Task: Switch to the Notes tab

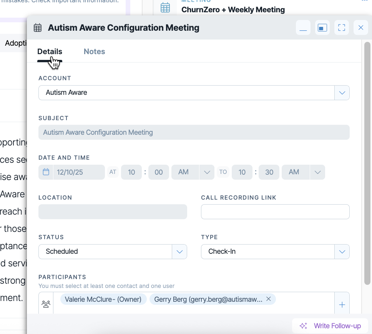Action: [95, 52]
